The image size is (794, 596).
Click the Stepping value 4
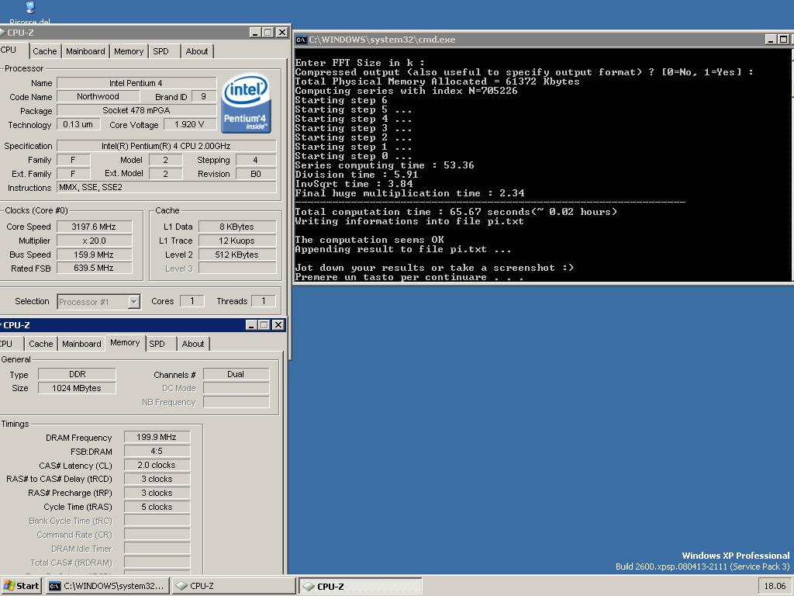click(x=256, y=160)
